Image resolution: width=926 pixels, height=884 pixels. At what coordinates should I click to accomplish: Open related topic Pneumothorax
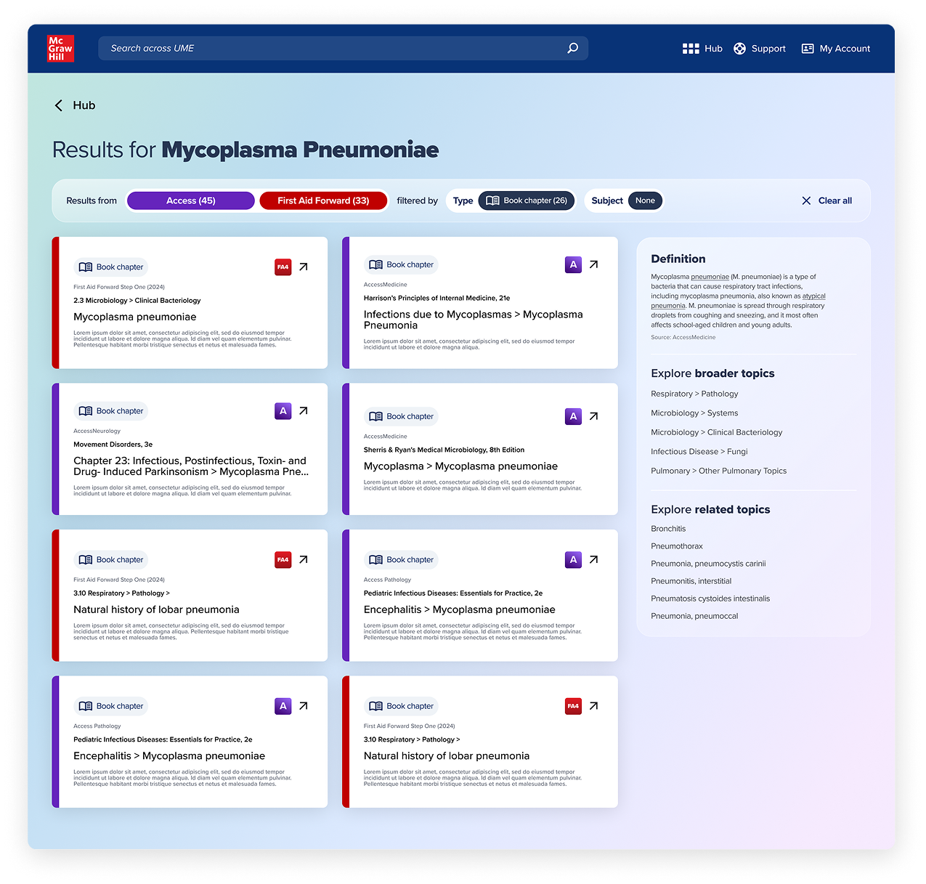point(677,546)
